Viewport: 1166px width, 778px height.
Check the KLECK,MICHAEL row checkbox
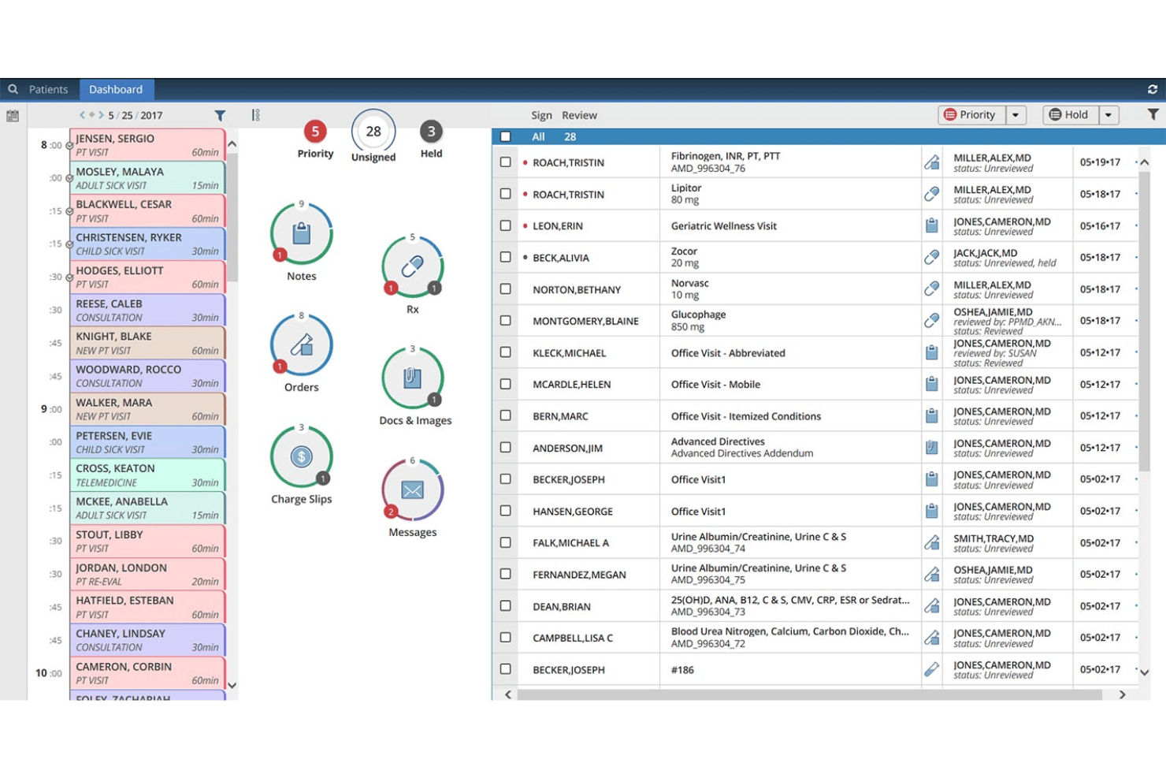click(505, 352)
